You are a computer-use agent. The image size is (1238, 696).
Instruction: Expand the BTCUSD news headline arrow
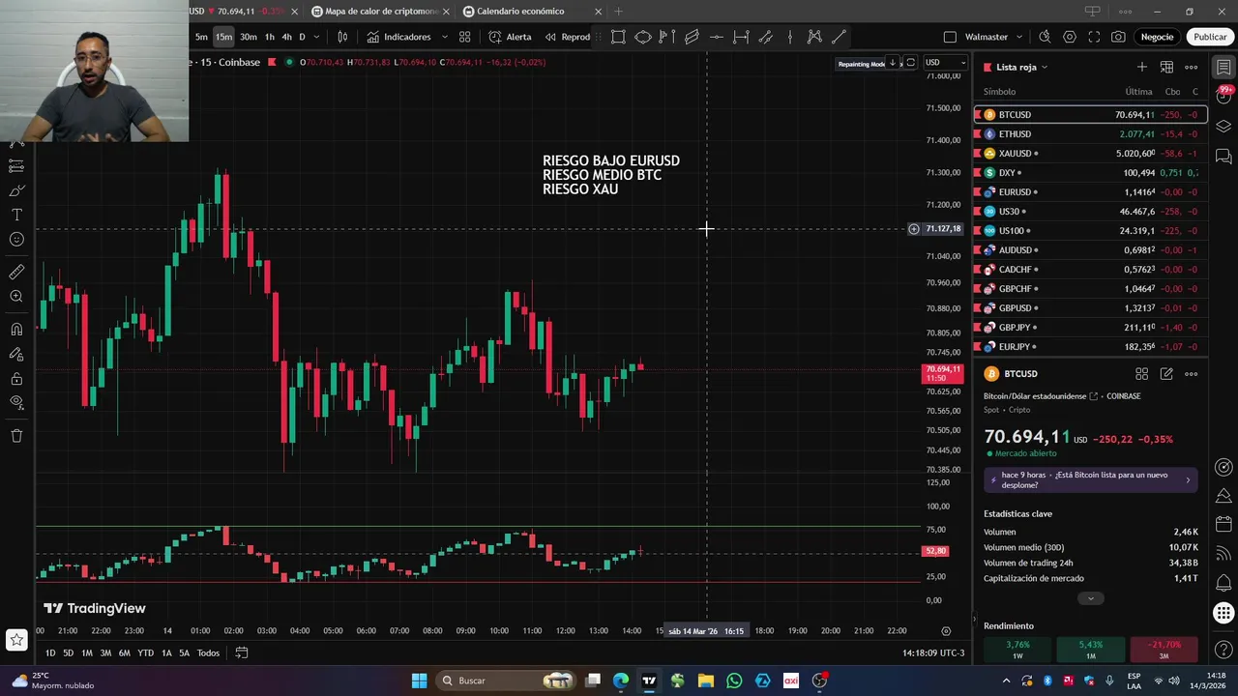1188,479
